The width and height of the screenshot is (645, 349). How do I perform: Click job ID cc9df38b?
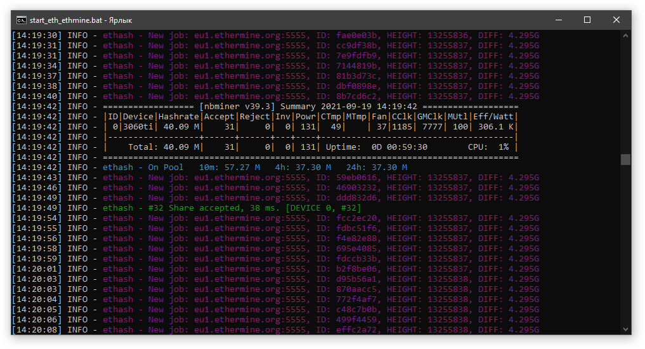pos(356,46)
